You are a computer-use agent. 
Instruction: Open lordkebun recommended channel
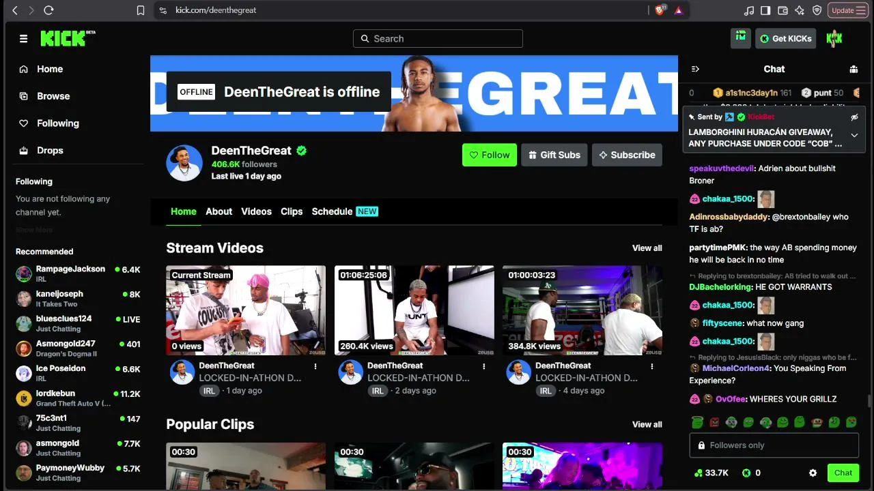click(78, 398)
